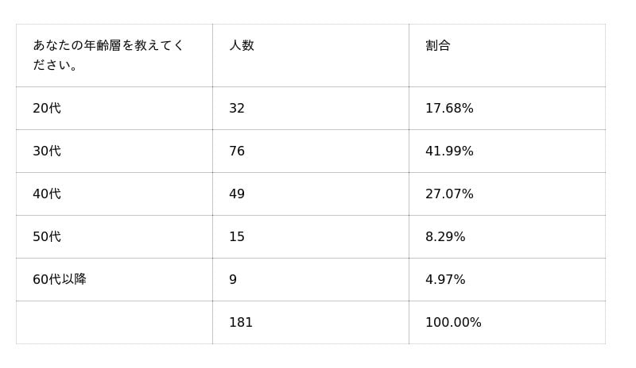
Task: Select the cell showing 15 people
Action: [237, 237]
